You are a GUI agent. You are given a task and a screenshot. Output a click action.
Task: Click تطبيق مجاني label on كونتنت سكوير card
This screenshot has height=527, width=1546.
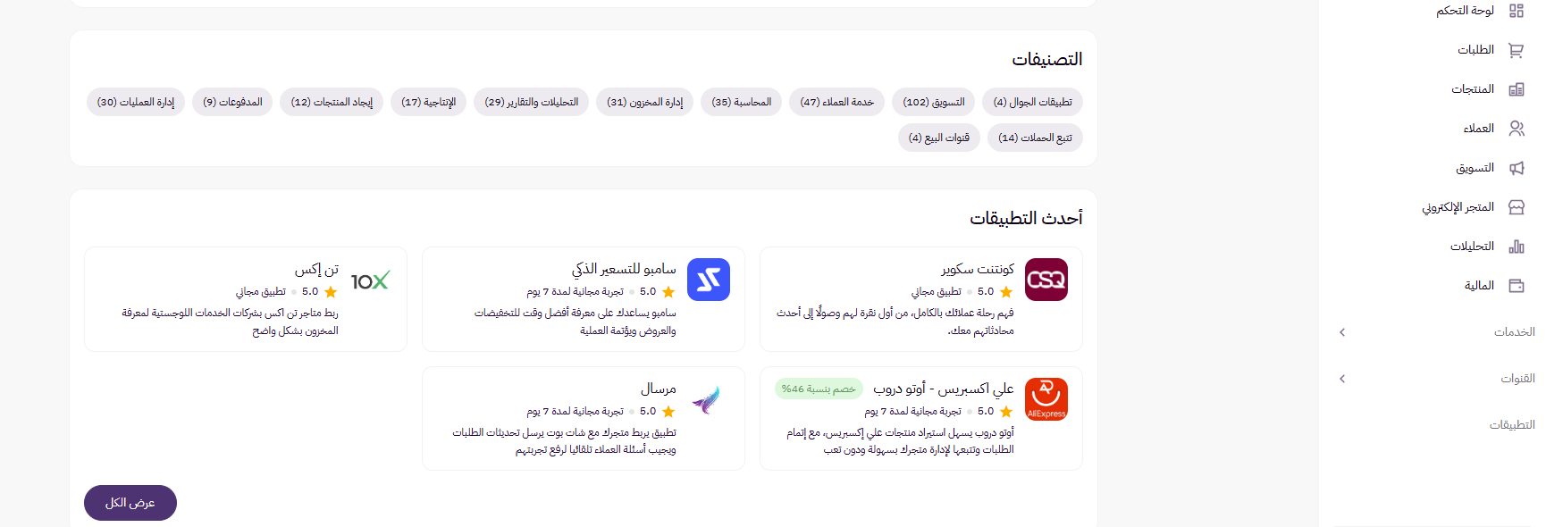click(937, 291)
